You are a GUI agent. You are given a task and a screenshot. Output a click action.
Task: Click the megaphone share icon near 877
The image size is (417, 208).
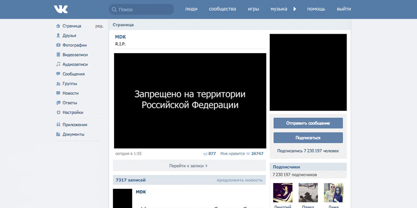point(205,153)
